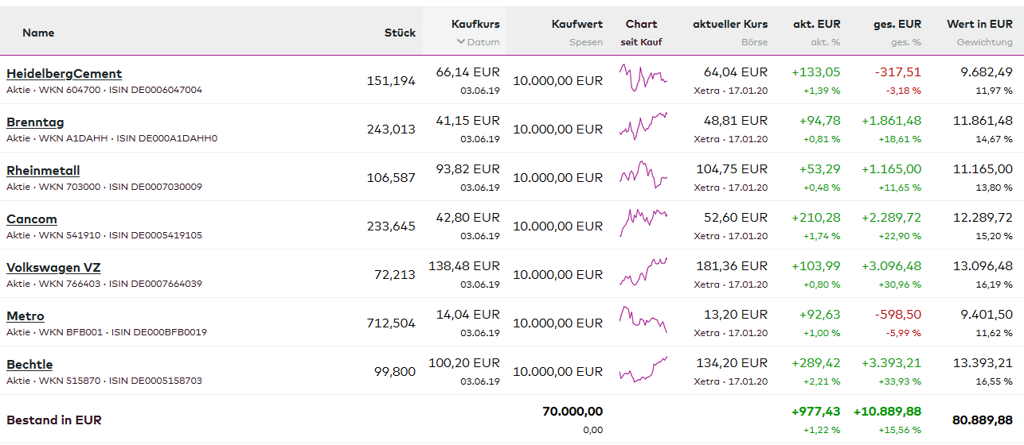1024x445 pixels.
Task: Click the Metro stock name
Action: pos(25,316)
